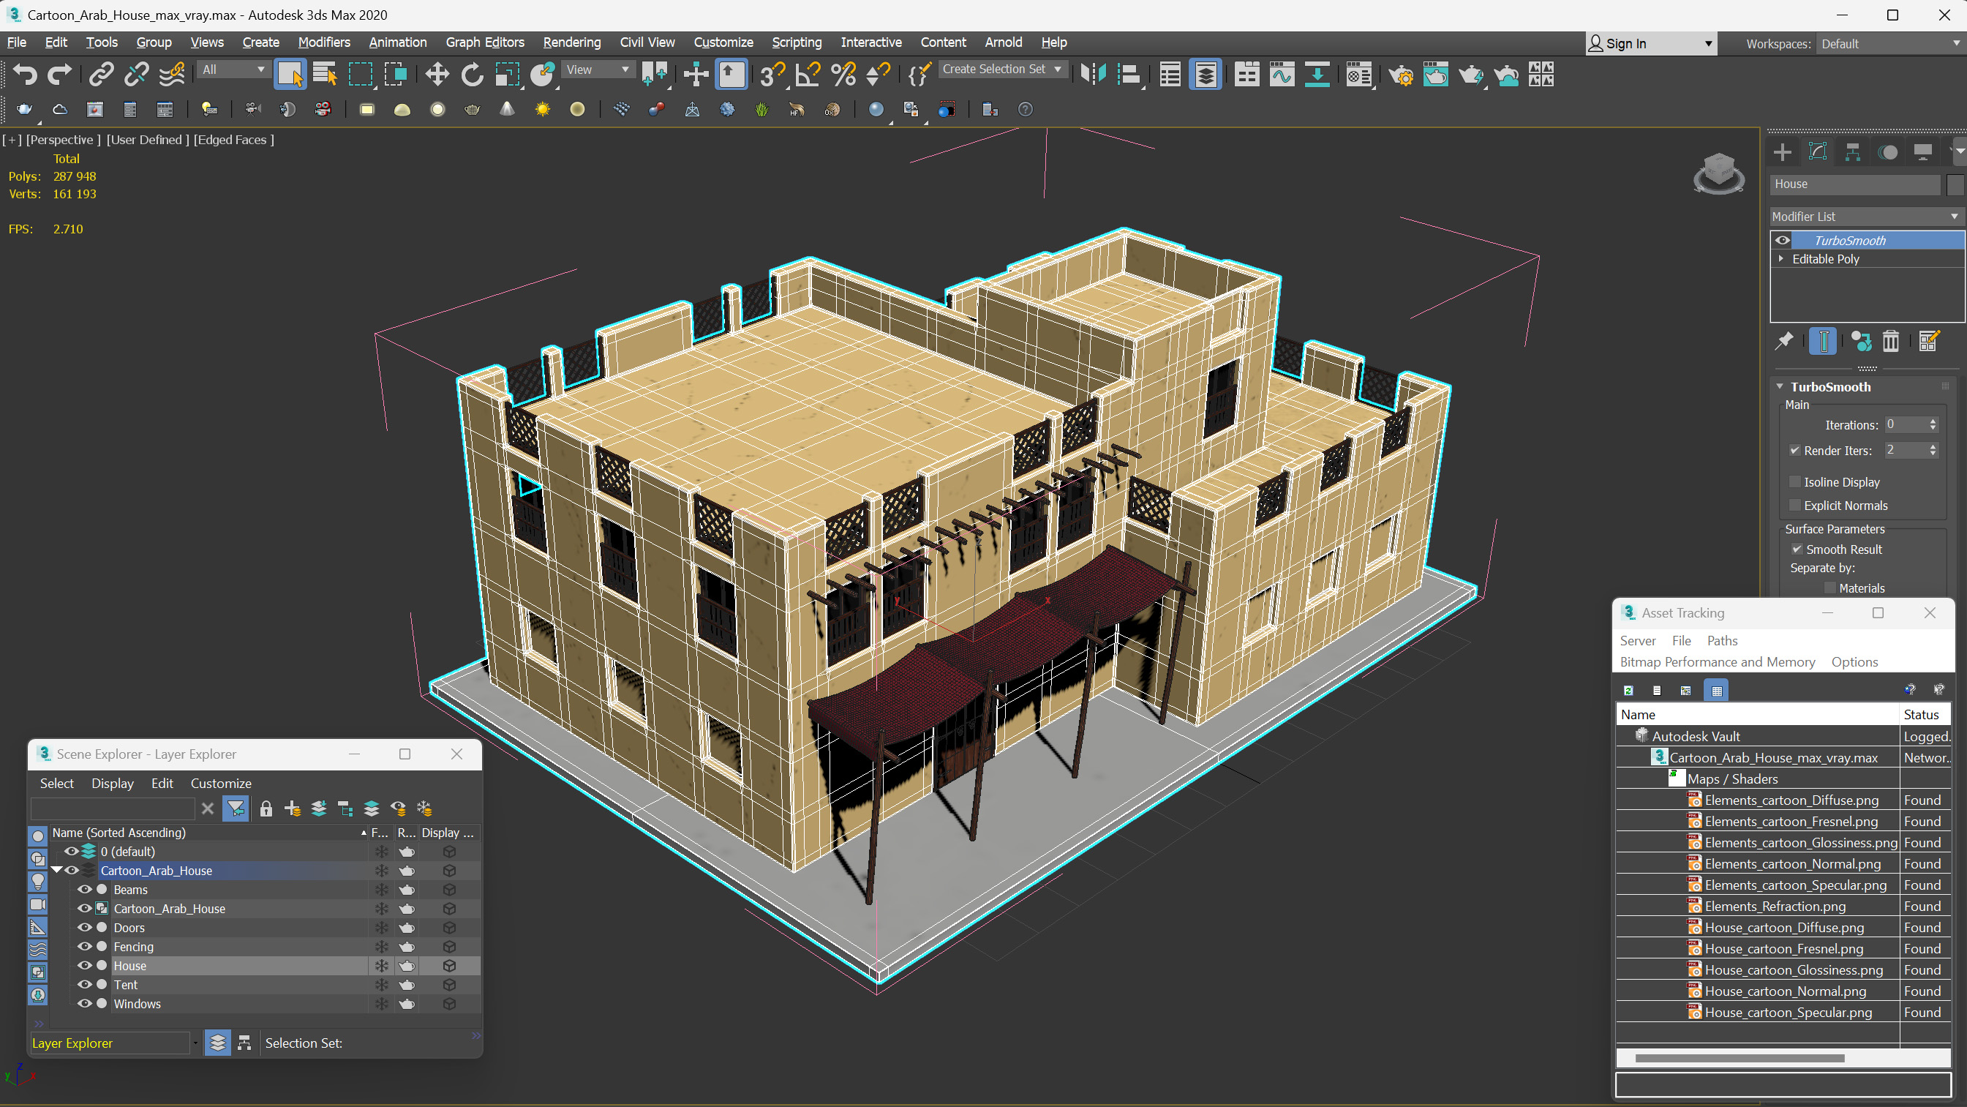Activate the Rotate tool

(472, 74)
